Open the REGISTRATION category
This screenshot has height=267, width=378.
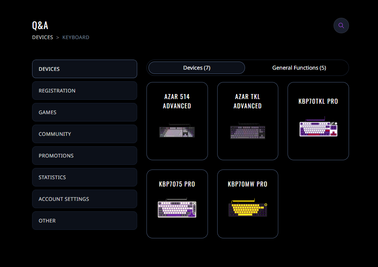(84, 91)
